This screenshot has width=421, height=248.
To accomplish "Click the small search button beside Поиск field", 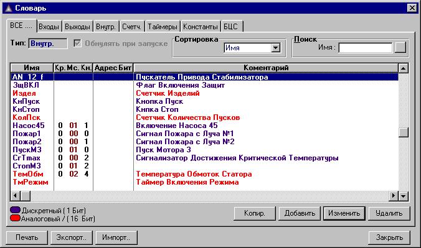I will 400,47.
